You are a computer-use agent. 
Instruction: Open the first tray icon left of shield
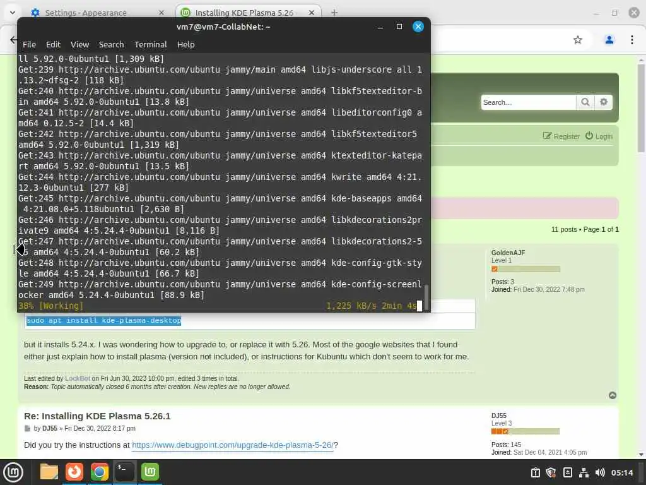(535, 472)
